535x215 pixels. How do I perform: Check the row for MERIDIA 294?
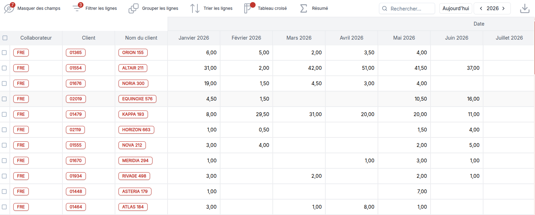(x=4, y=161)
